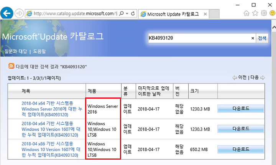The height and width of the screenshot is (165, 276).
Task: Open Favorites with the star icon
Action: click(x=255, y=13)
